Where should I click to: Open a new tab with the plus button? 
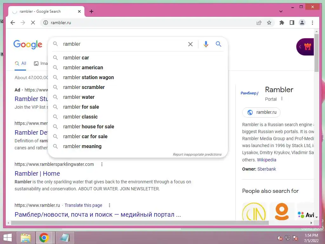pos(91,12)
